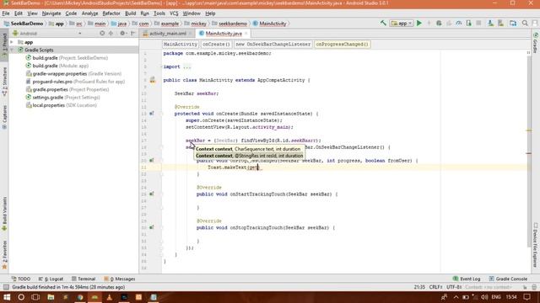This screenshot has height=303, width=540.
Task: Click editor vertical scrollbar
Action: point(529,151)
